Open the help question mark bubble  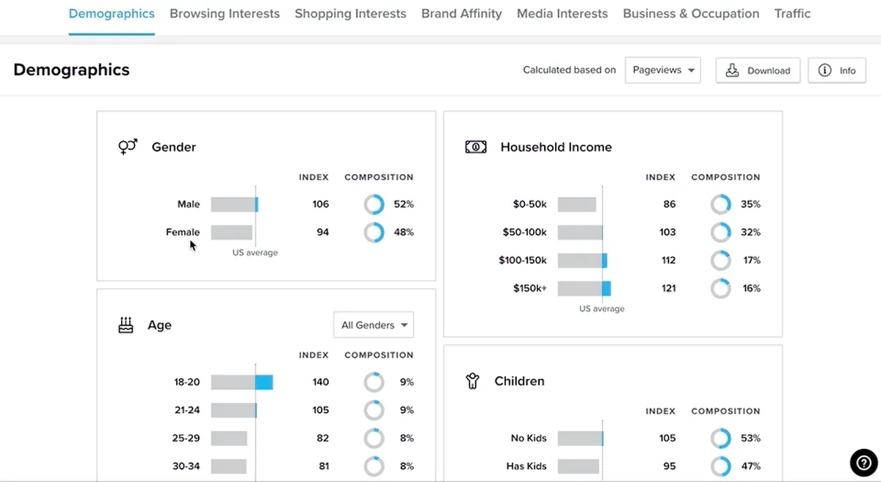(864, 463)
